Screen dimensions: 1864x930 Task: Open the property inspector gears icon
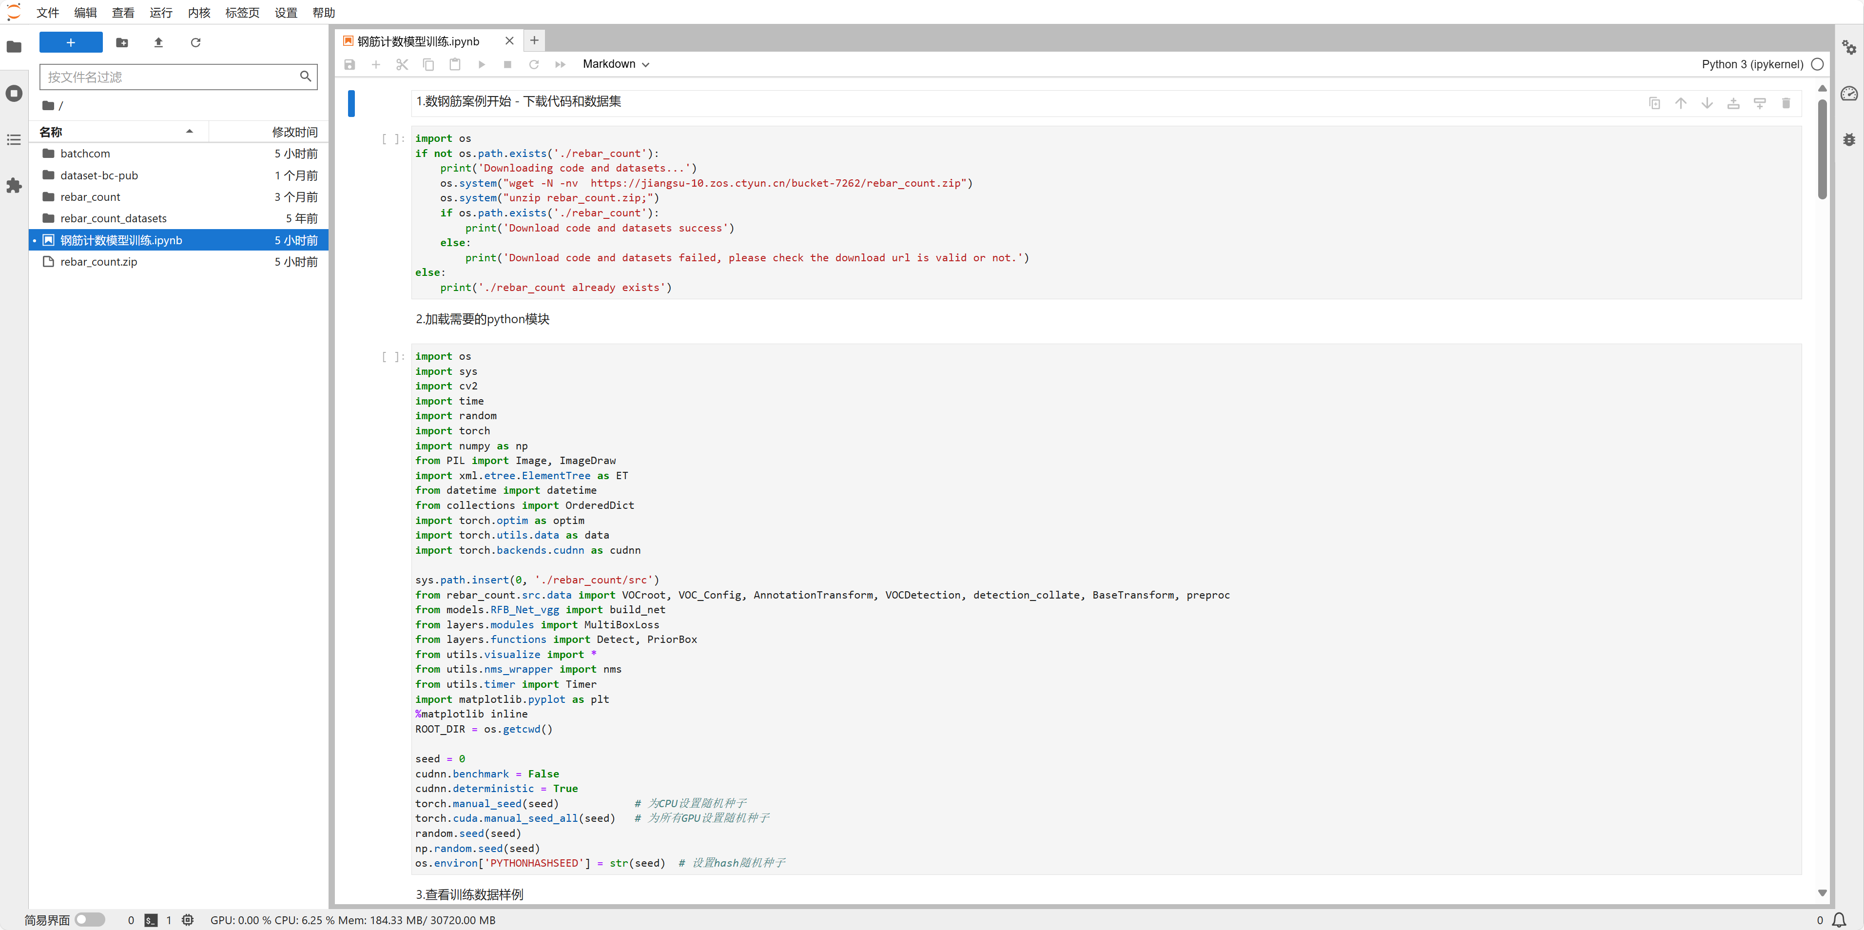point(1849,47)
